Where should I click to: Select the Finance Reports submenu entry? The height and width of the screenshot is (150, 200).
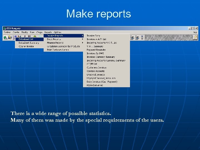pos(64,43)
